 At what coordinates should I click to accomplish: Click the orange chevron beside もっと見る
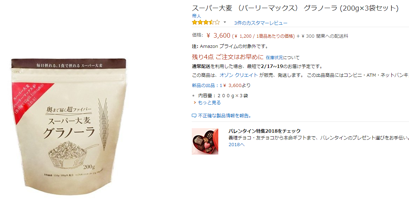tap(195, 102)
